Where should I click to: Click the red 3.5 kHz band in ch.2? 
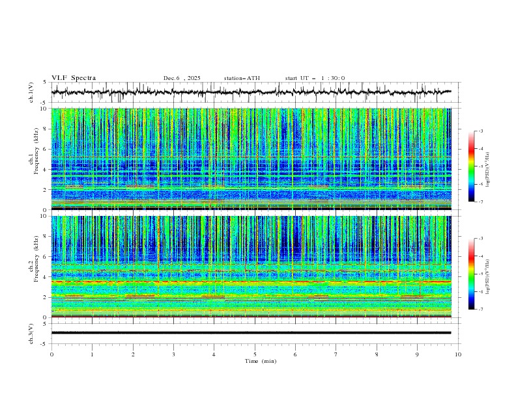251,282
